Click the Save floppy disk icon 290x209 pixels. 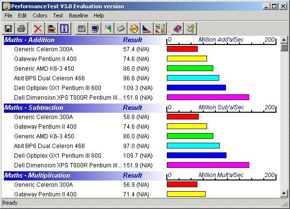coord(8,29)
